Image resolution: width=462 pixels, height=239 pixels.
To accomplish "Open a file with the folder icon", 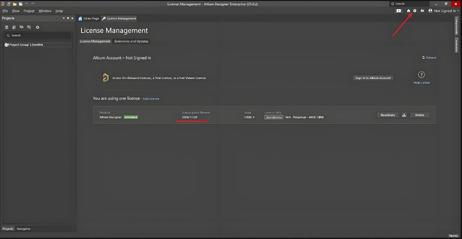I will pyautogui.click(x=15, y=4).
